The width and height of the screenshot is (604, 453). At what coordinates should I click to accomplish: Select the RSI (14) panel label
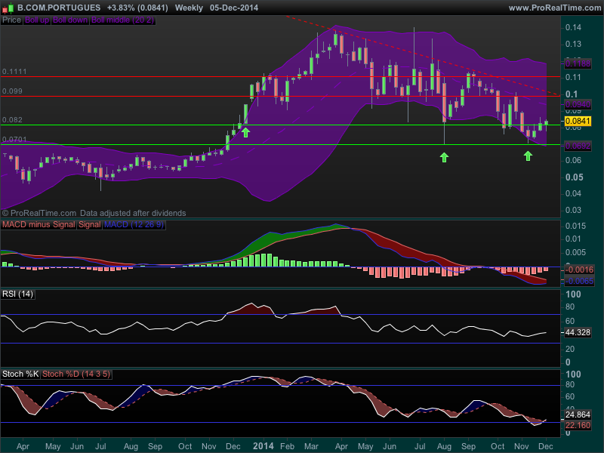(x=18, y=294)
